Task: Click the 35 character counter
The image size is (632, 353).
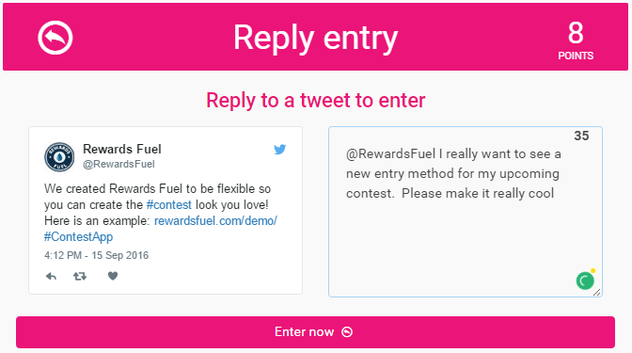Action: pos(581,136)
